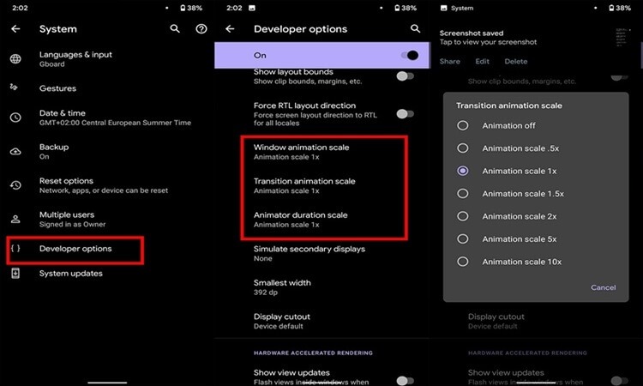Tap braces icon beside Developer options
This screenshot has width=643, height=386.
(x=15, y=248)
